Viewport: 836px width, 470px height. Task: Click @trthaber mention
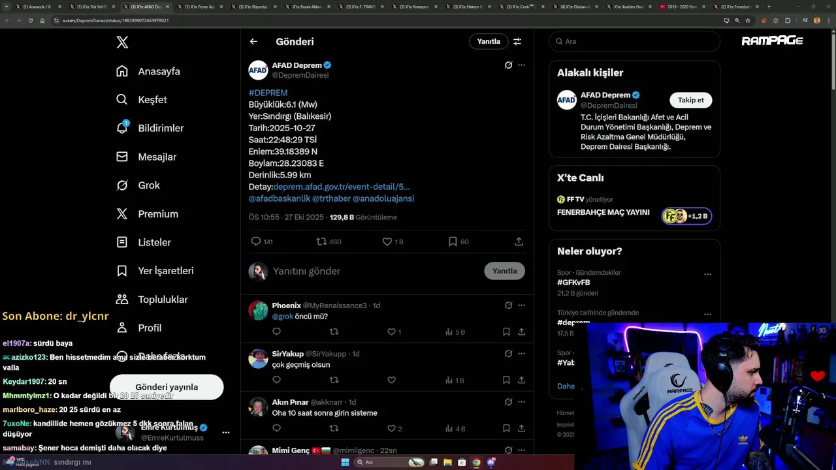coord(331,198)
